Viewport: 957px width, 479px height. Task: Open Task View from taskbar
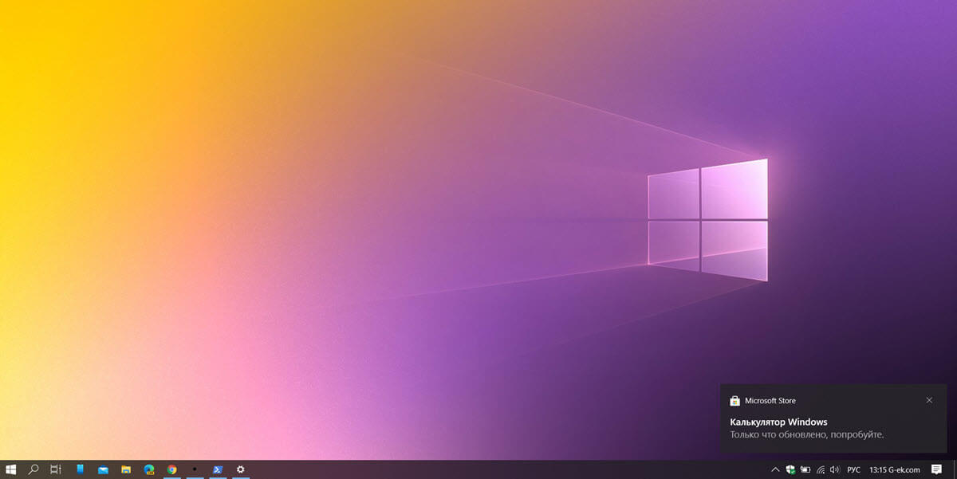pos(56,469)
